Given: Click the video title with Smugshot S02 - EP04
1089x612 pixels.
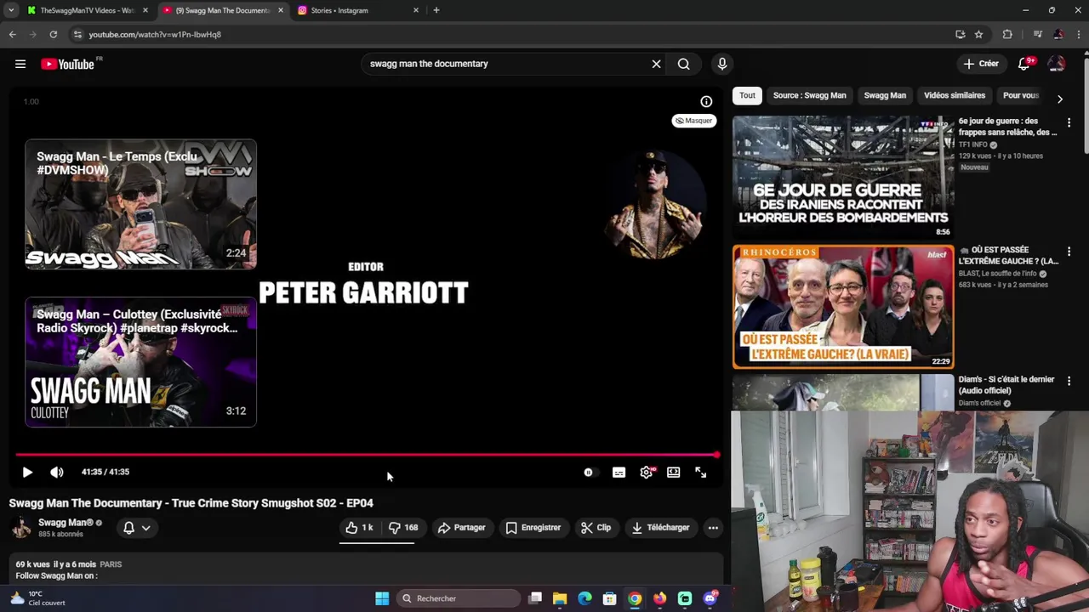Looking at the screenshot, I should coord(191,503).
